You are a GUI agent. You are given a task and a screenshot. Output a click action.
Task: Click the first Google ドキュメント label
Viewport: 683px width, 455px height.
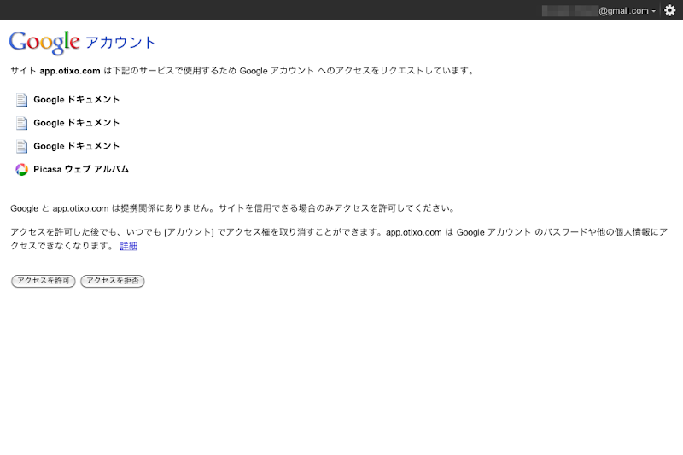[x=76, y=100]
